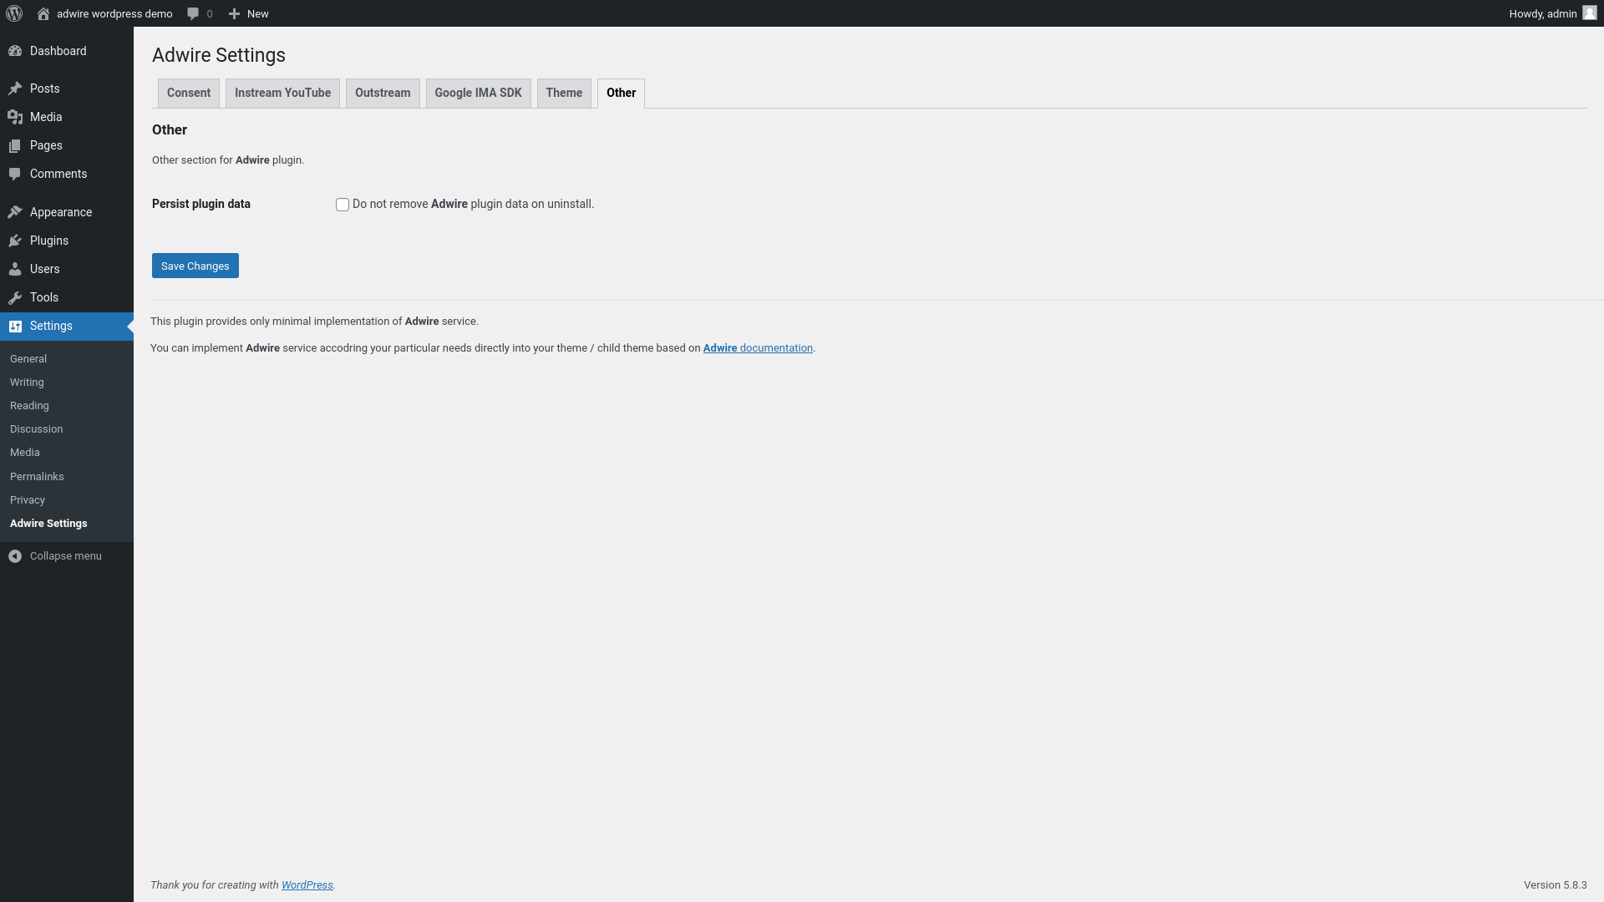Click the WordPress logo icon in admin bar
Image resolution: width=1604 pixels, height=902 pixels.
[14, 13]
